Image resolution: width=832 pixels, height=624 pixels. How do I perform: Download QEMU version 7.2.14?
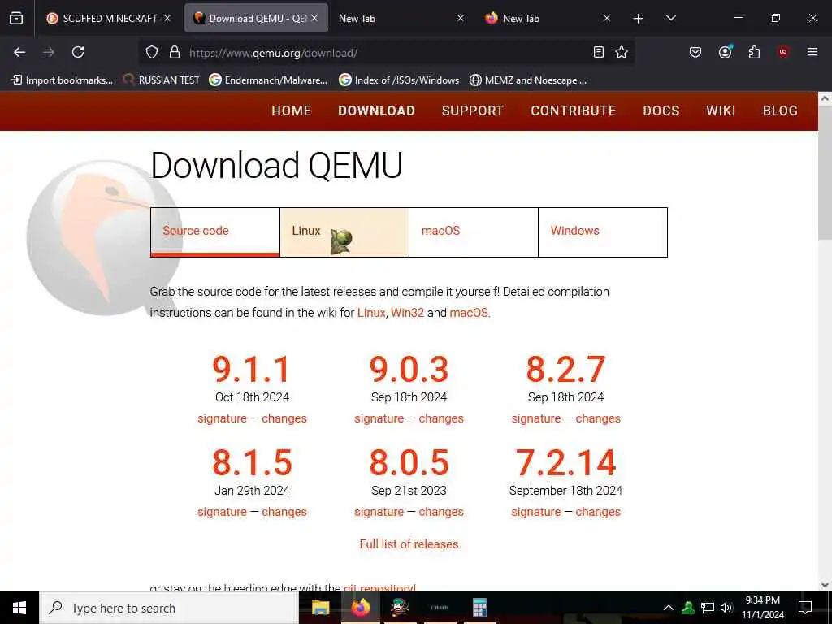tap(565, 462)
